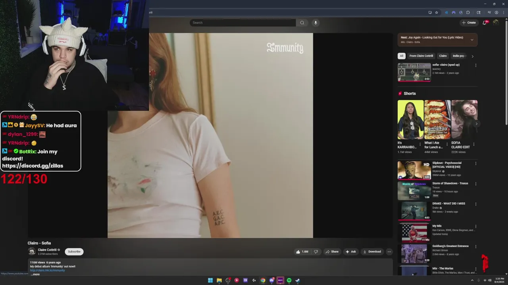Screen dimensions: 508x285
Task: Click the Share button
Action: (x=332, y=252)
